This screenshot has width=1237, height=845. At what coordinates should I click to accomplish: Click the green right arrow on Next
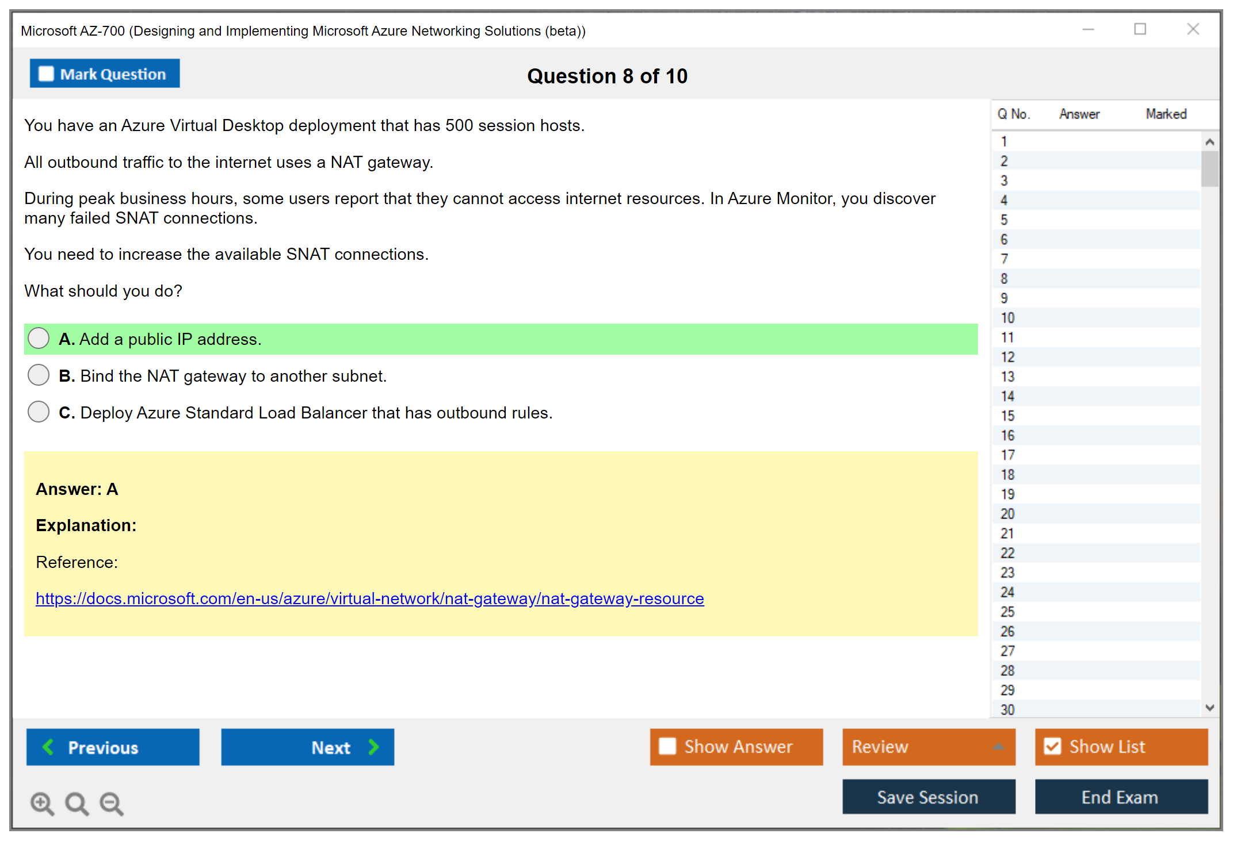[x=373, y=747]
